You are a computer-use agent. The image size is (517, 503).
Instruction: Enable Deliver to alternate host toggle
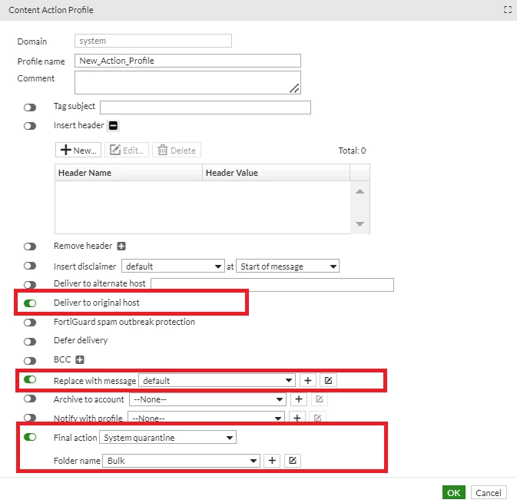(x=30, y=284)
